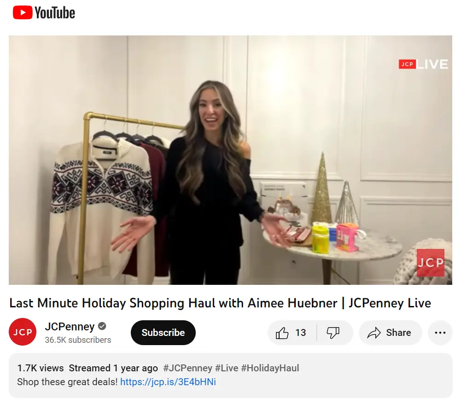Expand the video description box
Image resolution: width=461 pixels, height=404 pixels.
coord(230,375)
